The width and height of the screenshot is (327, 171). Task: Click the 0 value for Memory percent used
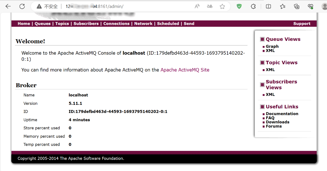70,136
